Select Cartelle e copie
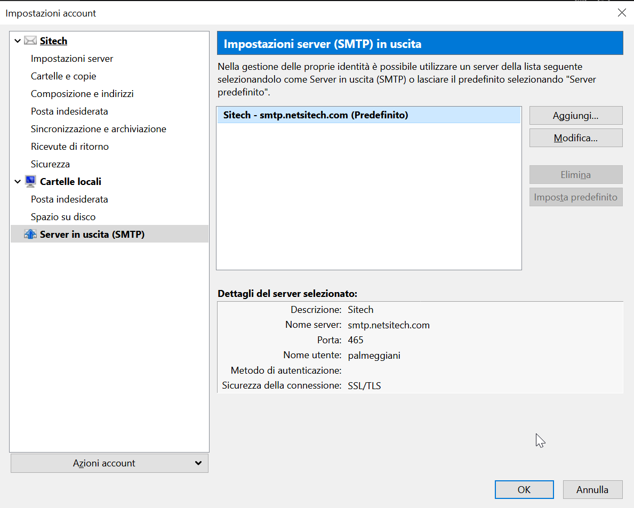 (x=63, y=76)
